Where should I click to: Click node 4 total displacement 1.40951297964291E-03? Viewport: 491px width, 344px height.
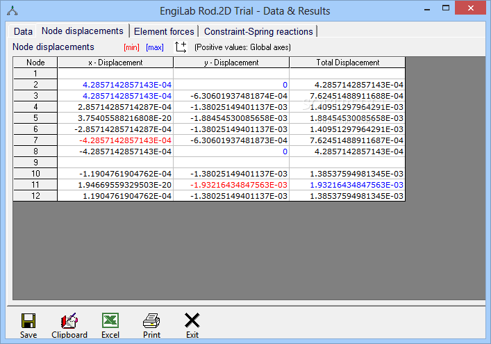coord(347,107)
